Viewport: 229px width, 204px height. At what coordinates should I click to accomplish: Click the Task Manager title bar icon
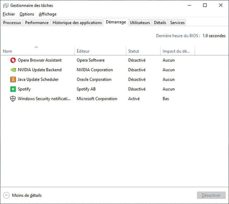pyautogui.click(x=6, y=6)
